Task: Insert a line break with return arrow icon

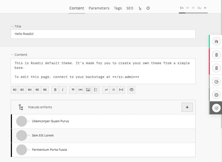Action: click(x=106, y=90)
